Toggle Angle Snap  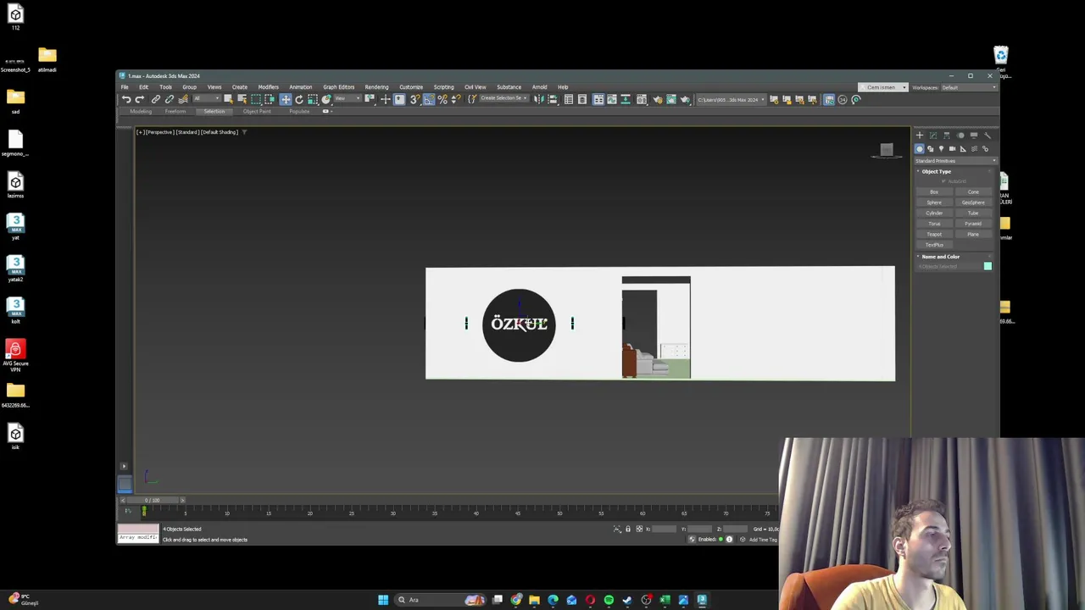click(x=429, y=99)
